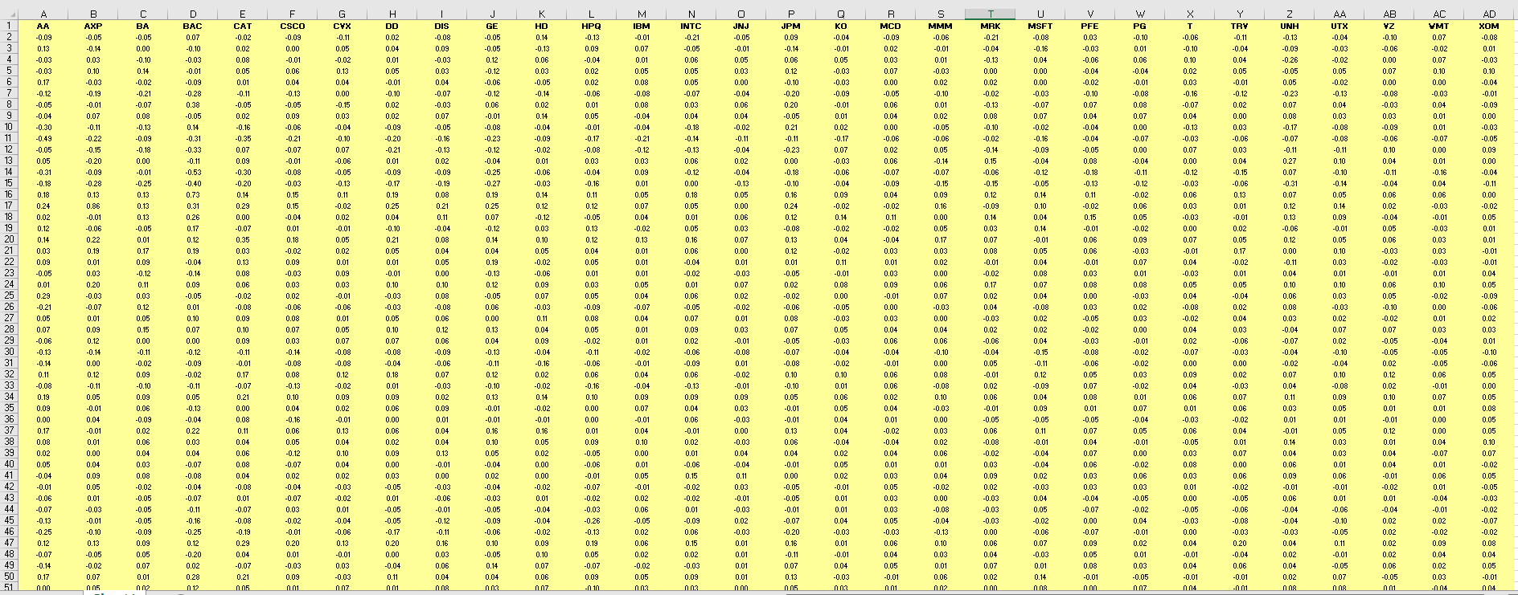This screenshot has height=595, width=1518.
Task: Select row 33 header number
Action: (9, 385)
